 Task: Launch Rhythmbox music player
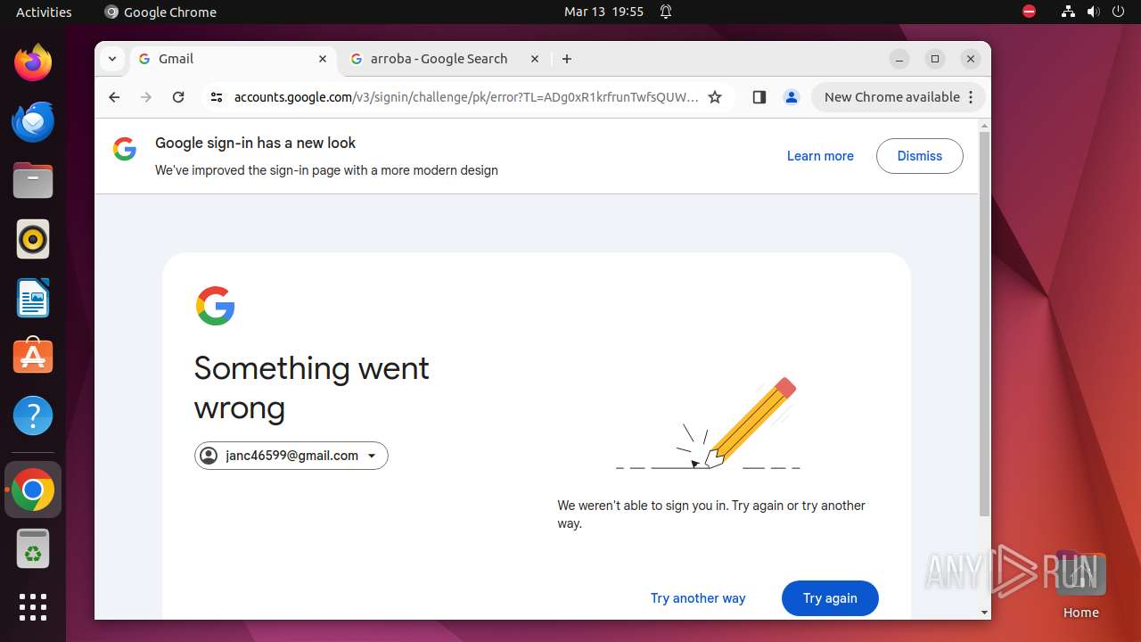coord(33,239)
